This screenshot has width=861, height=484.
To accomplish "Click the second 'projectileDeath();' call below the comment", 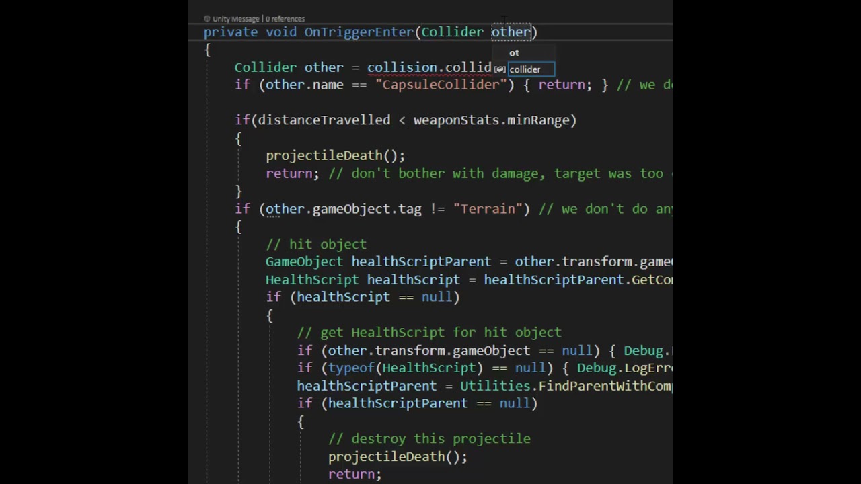I will [398, 456].
